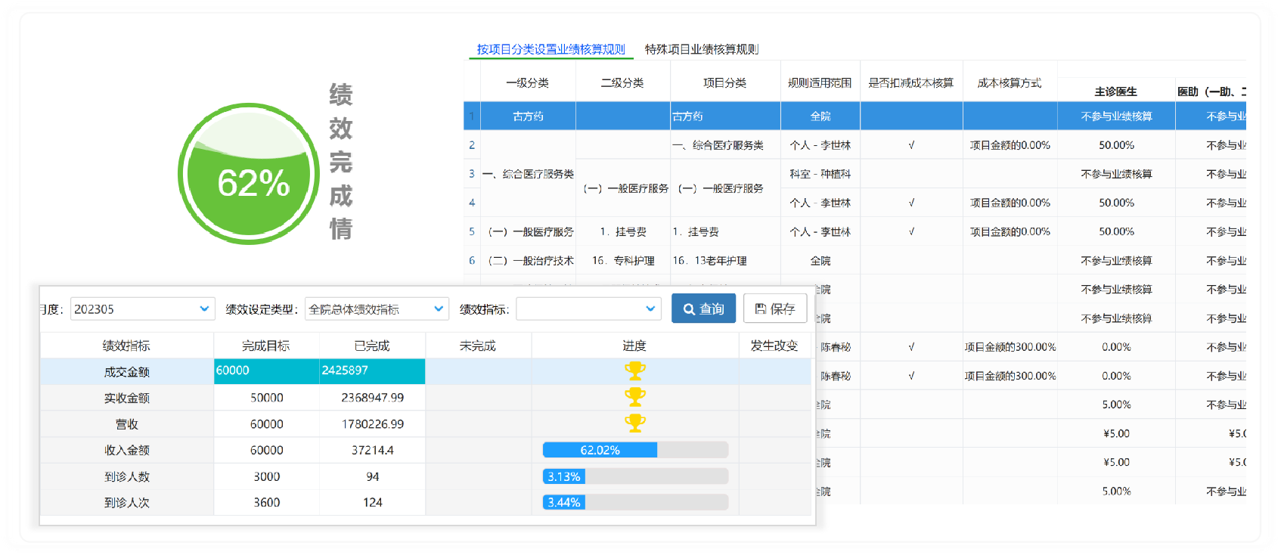Click 成本核算方式 column header
Viewport: 1281px width, 555px height.
pos(1010,82)
